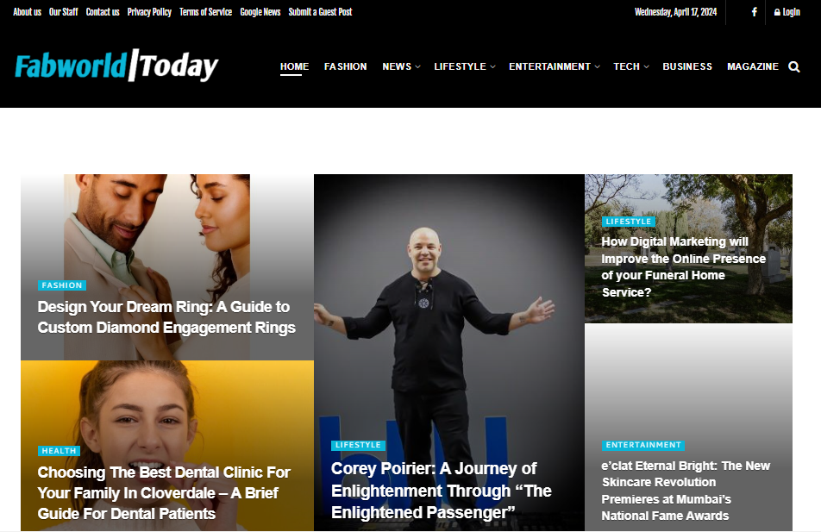Open the Fashion menu item
This screenshot has width=821, height=532.
click(x=345, y=66)
